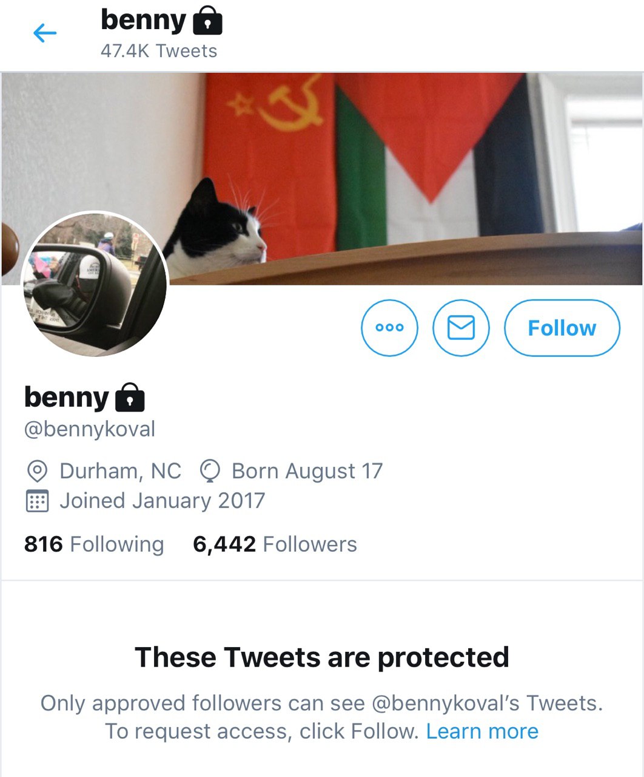644x777 pixels.
Task: Click lock icon above the @bennykoval handle
Action: [x=130, y=398]
